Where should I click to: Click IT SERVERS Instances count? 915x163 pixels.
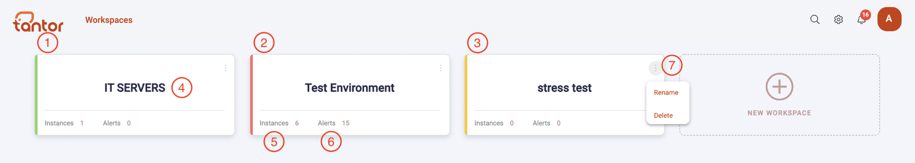[x=82, y=123]
